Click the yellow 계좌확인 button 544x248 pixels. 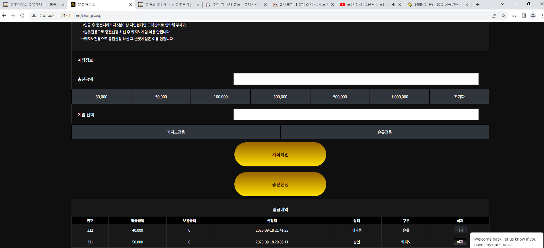click(x=280, y=155)
